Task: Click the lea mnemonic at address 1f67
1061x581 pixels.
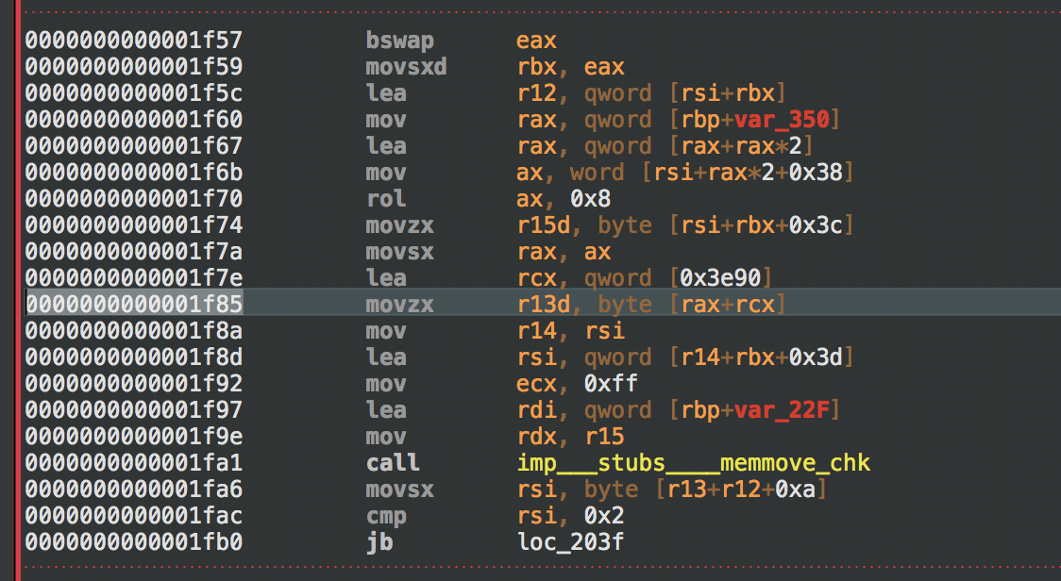Action: (x=386, y=146)
